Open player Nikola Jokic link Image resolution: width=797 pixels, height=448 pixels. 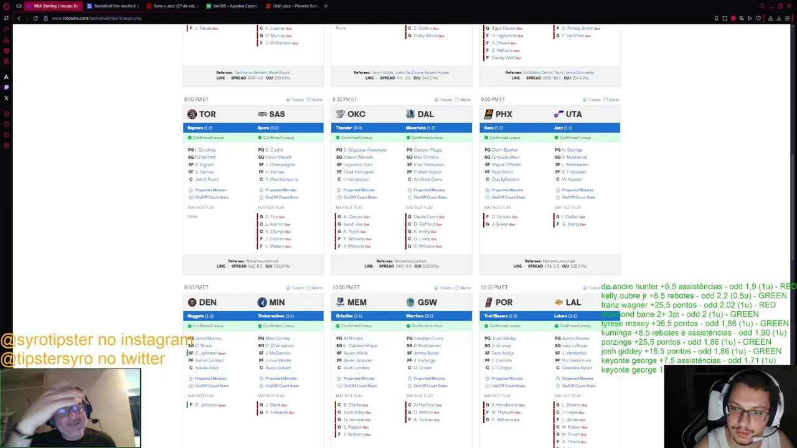click(x=208, y=368)
